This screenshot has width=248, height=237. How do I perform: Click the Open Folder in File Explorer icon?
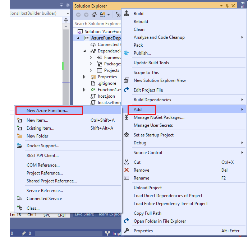click(x=127, y=221)
